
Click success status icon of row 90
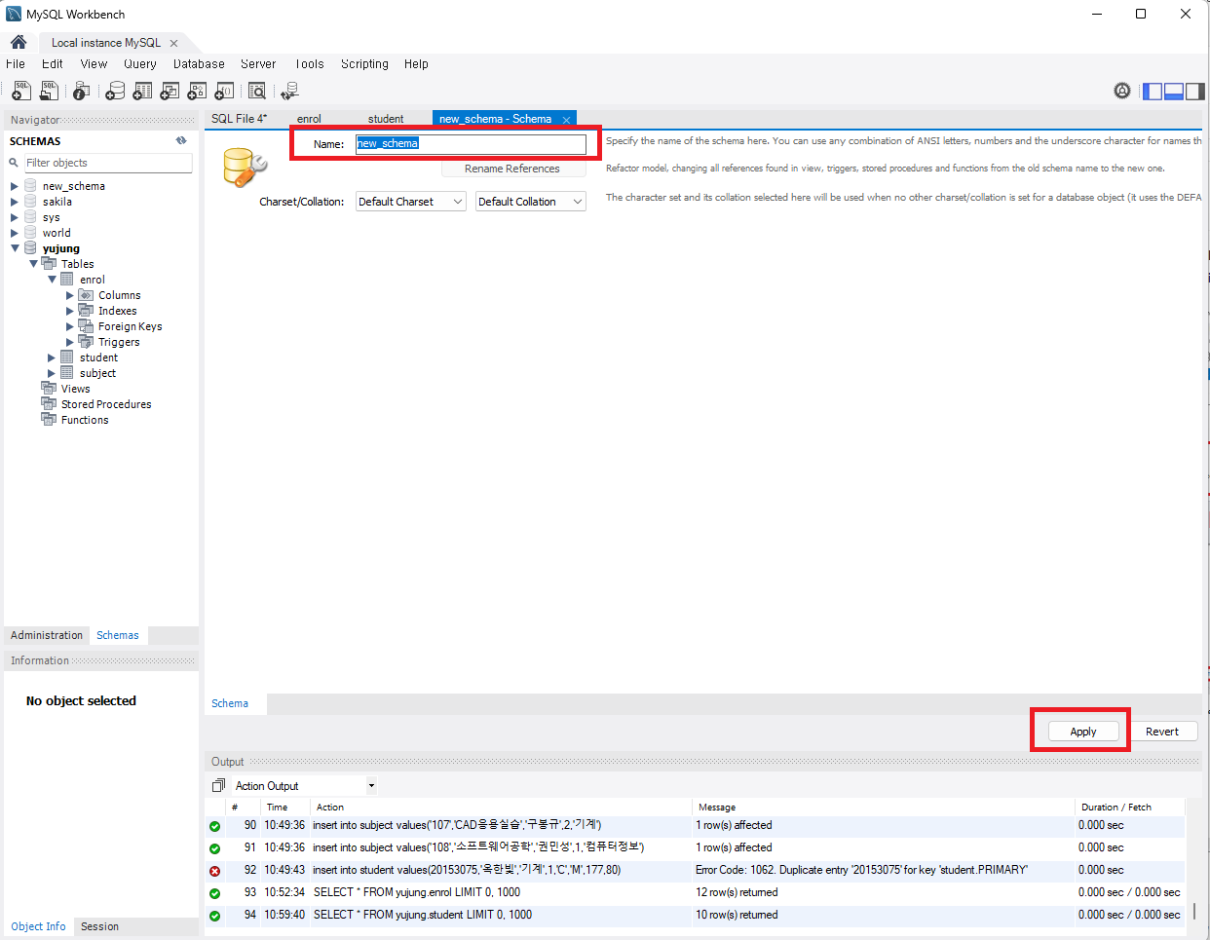pos(215,826)
